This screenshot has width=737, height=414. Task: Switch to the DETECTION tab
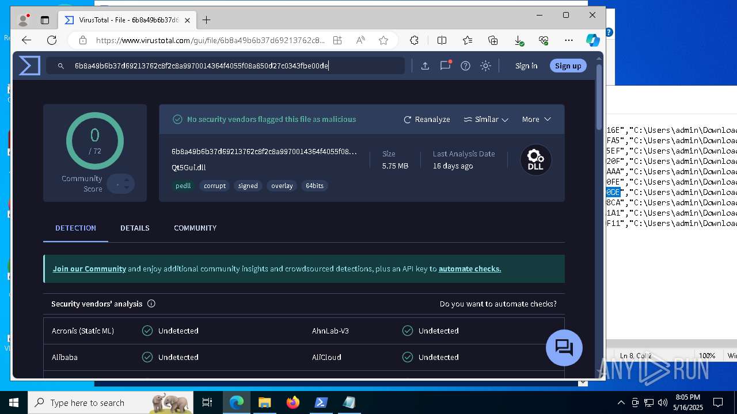click(x=75, y=228)
